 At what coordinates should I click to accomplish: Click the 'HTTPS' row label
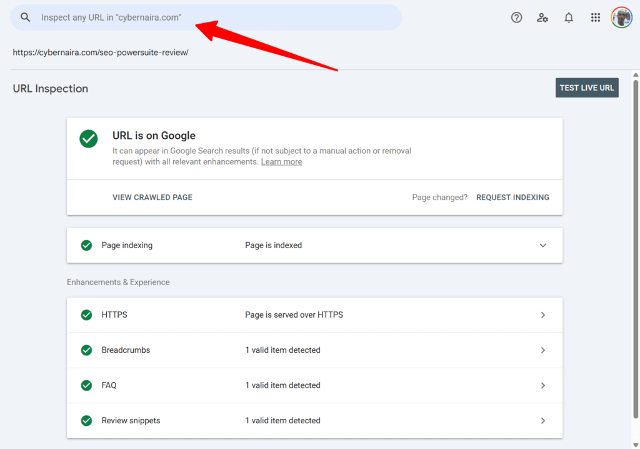[x=114, y=315]
